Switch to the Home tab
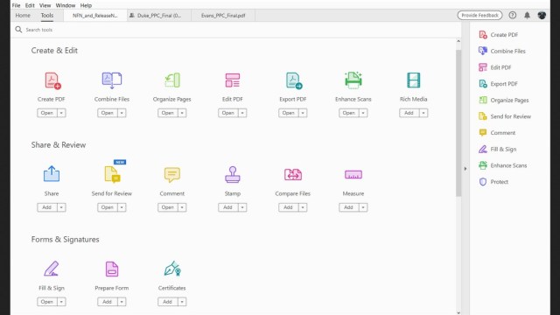 point(23,16)
